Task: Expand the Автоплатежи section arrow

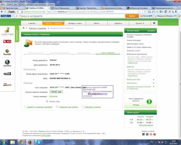Action: pyautogui.click(x=153, y=83)
